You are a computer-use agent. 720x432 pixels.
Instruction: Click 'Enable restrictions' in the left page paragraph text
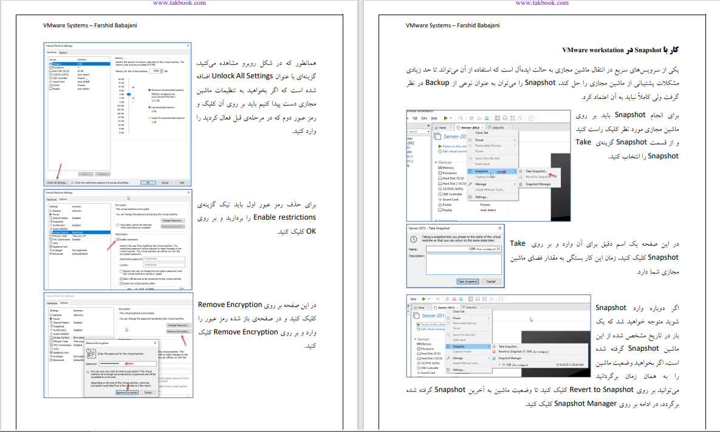[x=285, y=217]
